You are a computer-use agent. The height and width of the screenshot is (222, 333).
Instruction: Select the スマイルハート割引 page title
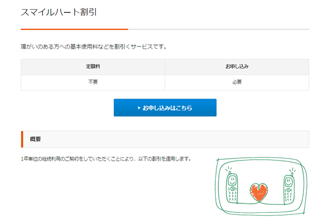click(x=59, y=12)
